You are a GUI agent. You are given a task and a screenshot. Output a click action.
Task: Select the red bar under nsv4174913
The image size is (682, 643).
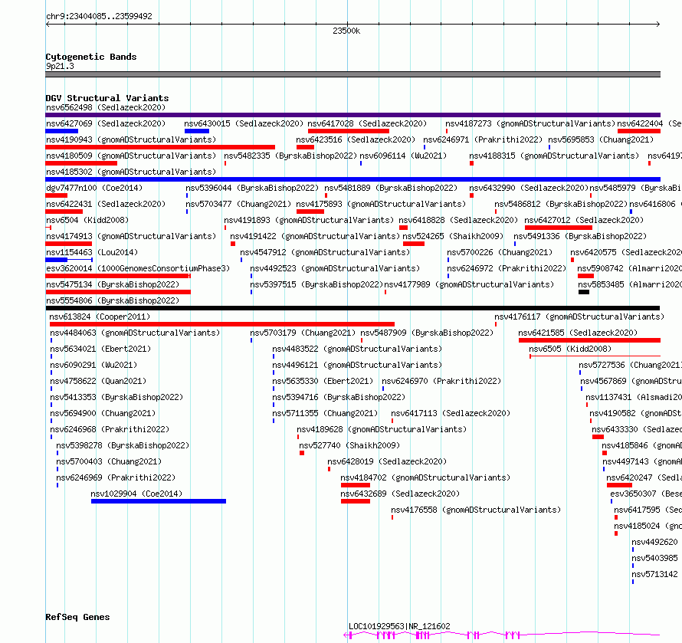[69, 244]
